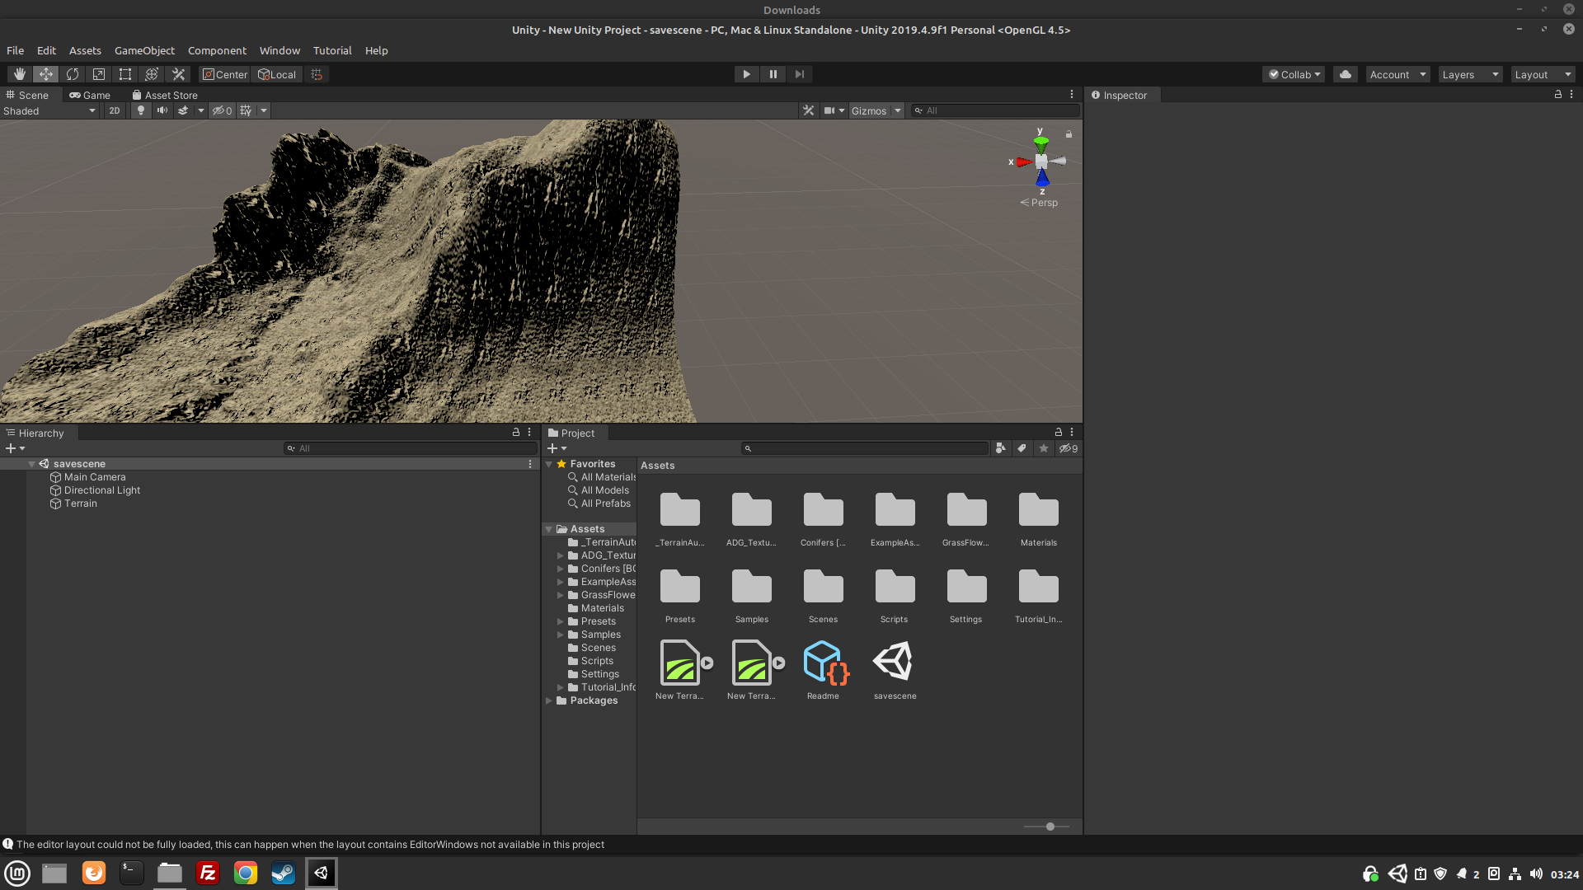Screen dimensions: 1583x890
Task: Launch FileZilla from the taskbar
Action: point(208,873)
